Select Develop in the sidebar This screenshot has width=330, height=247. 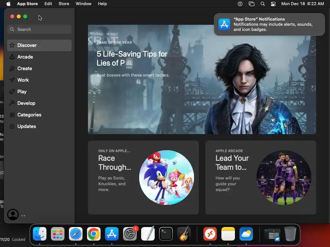[39, 103]
